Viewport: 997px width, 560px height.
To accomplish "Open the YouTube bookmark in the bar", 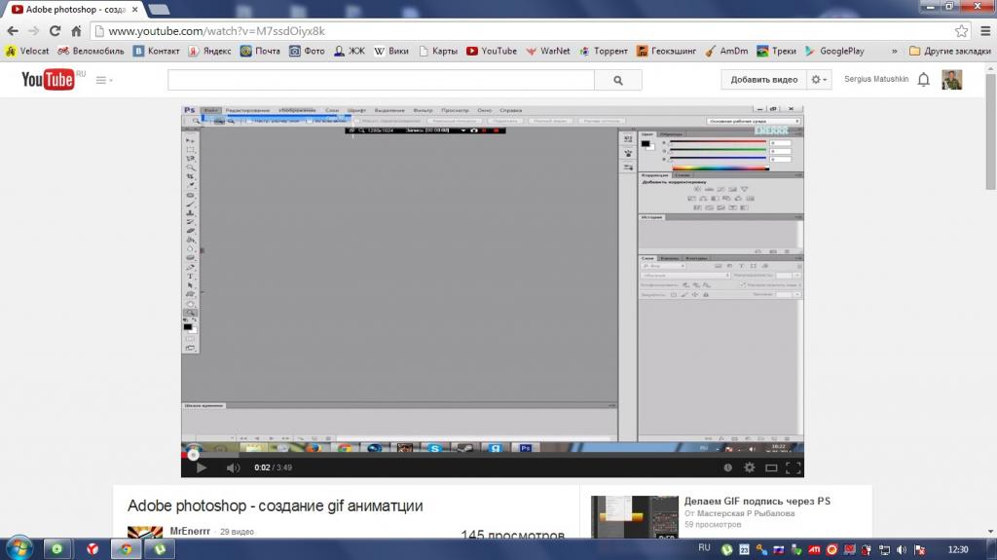I will (492, 51).
